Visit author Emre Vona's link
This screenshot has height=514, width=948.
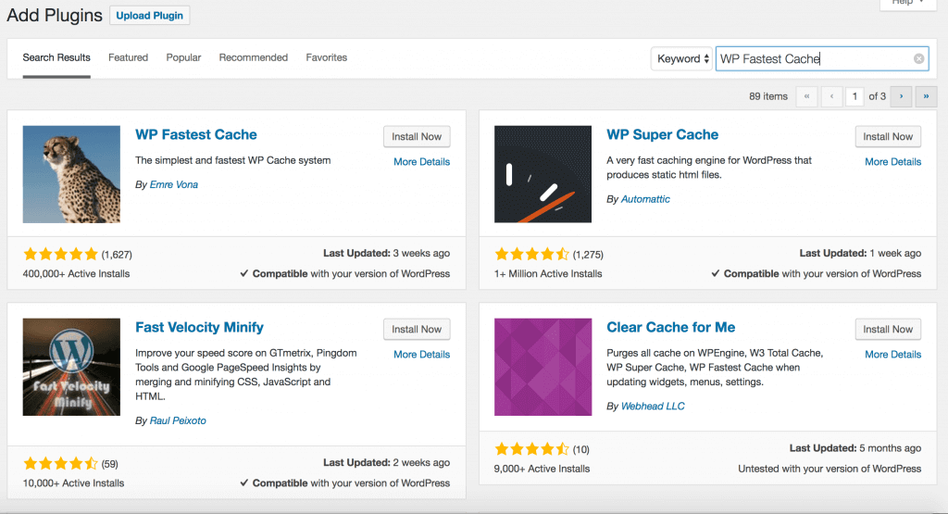(173, 184)
